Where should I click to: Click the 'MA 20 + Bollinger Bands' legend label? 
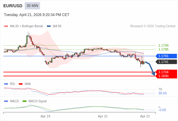click(x=27, y=26)
